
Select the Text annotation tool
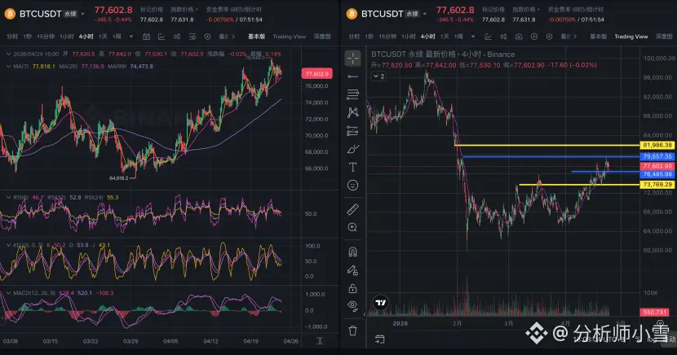pyautogui.click(x=352, y=167)
